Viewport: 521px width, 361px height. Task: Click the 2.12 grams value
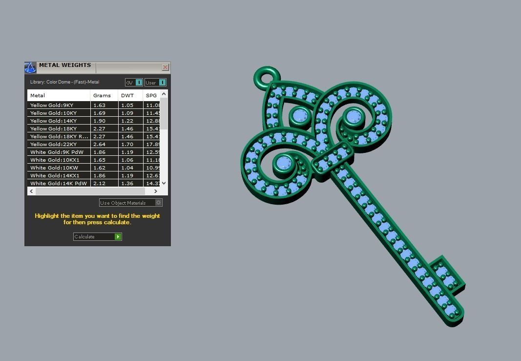pos(99,183)
